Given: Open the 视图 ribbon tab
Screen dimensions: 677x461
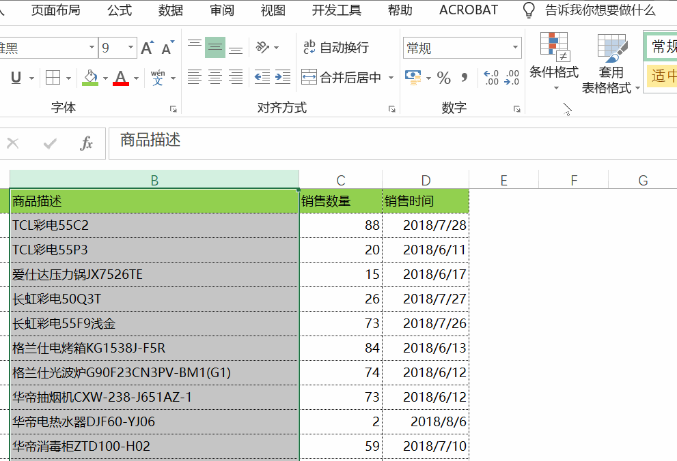Looking at the screenshot, I should 273,10.
